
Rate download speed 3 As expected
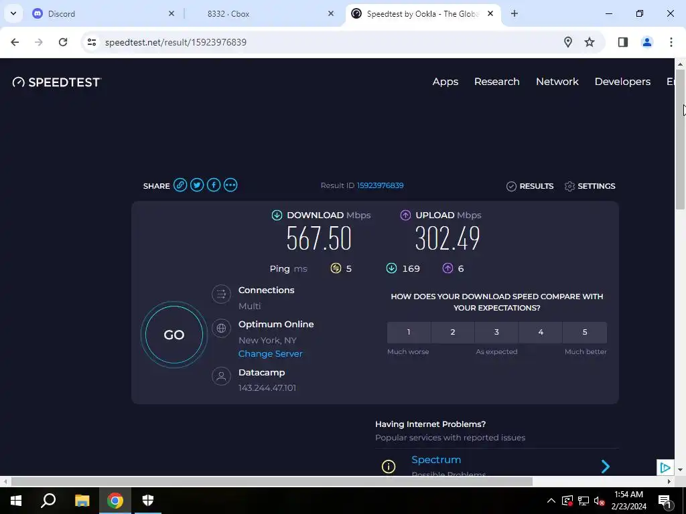pyautogui.click(x=496, y=332)
